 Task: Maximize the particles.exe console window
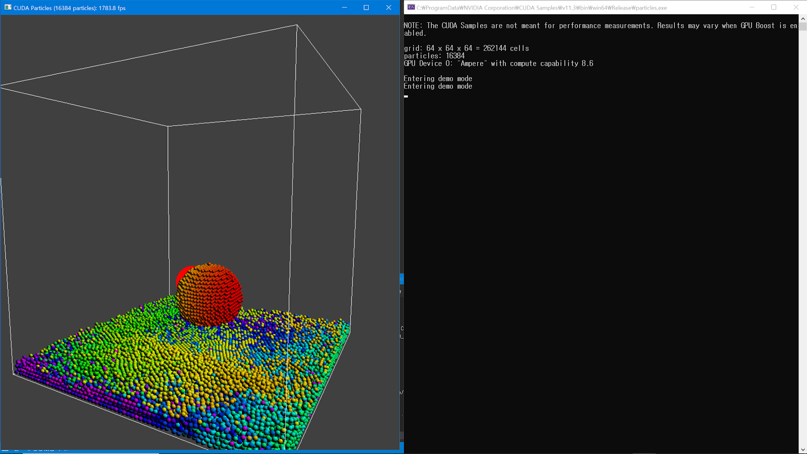click(774, 8)
